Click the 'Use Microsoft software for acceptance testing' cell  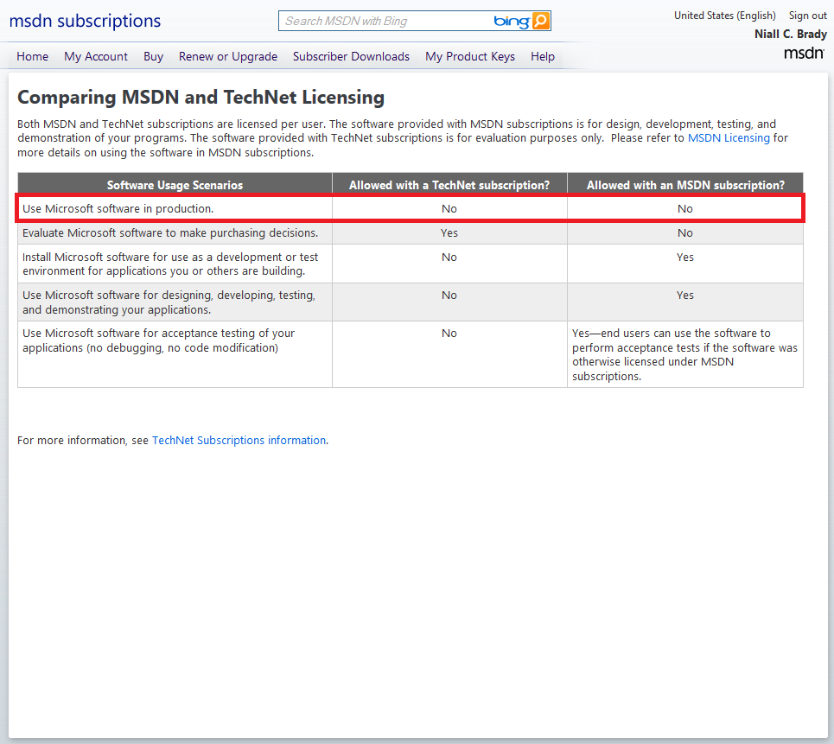click(x=175, y=354)
